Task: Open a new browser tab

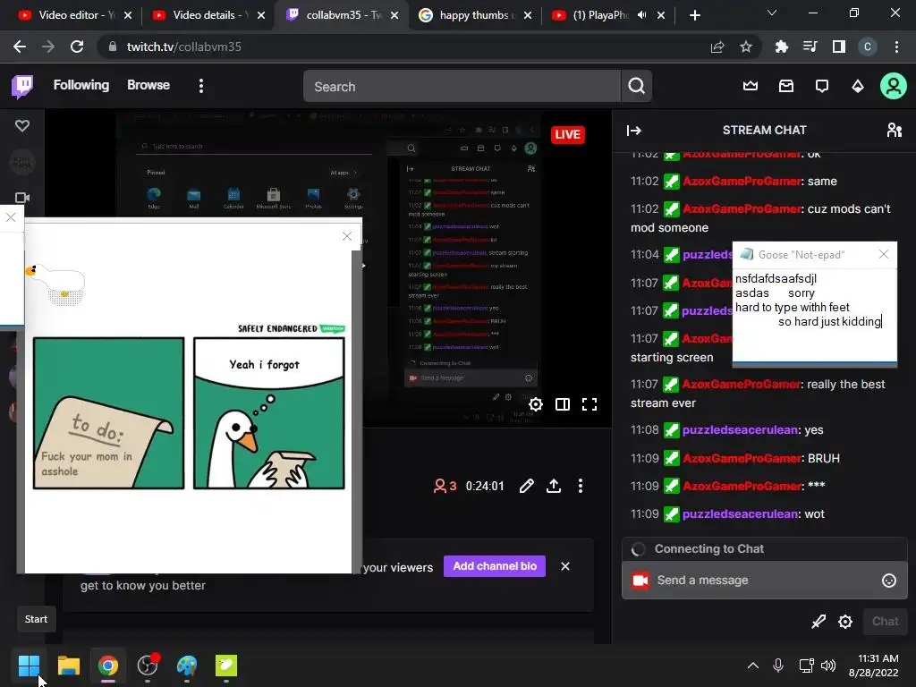Action: [694, 15]
